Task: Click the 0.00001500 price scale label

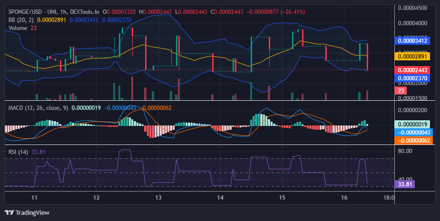Action: 412,98
